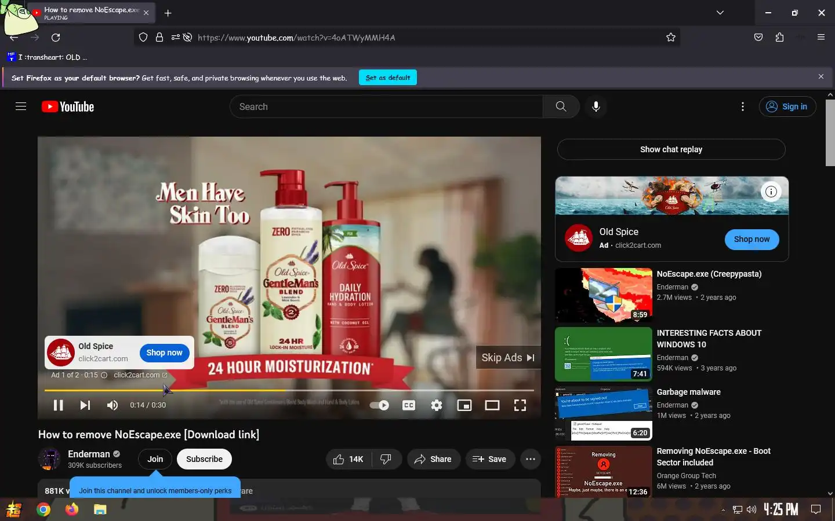Reload the page in Firefox

(x=56, y=37)
